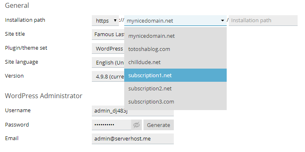
Task: Click the Email field admin@serverhost.me
Action: [133, 139]
